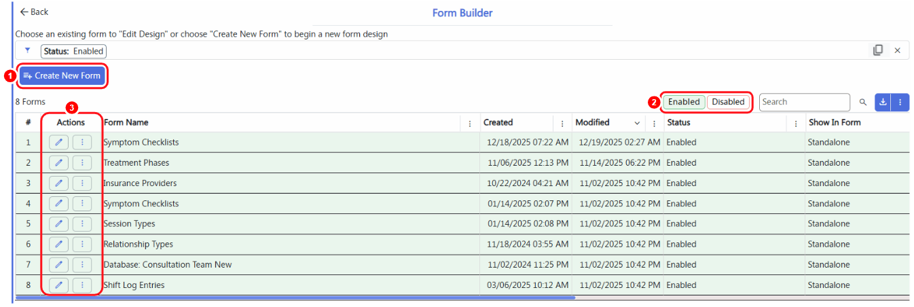
Task: Click modified date 11/14/2025 06:22 PM
Action: pos(619,163)
